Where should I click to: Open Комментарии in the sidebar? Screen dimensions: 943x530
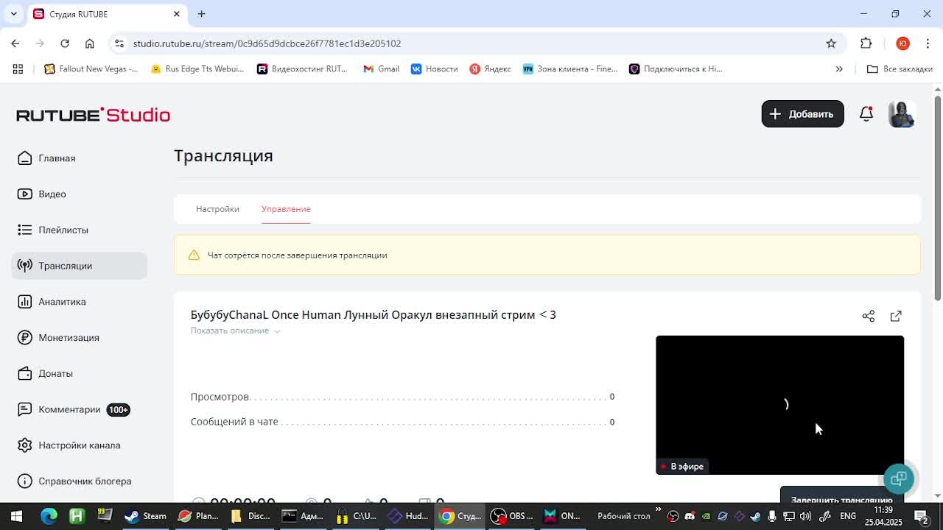80,409
